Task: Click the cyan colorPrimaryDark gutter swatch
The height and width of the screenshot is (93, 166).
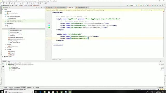Action: pyautogui.click(x=49, y=25)
